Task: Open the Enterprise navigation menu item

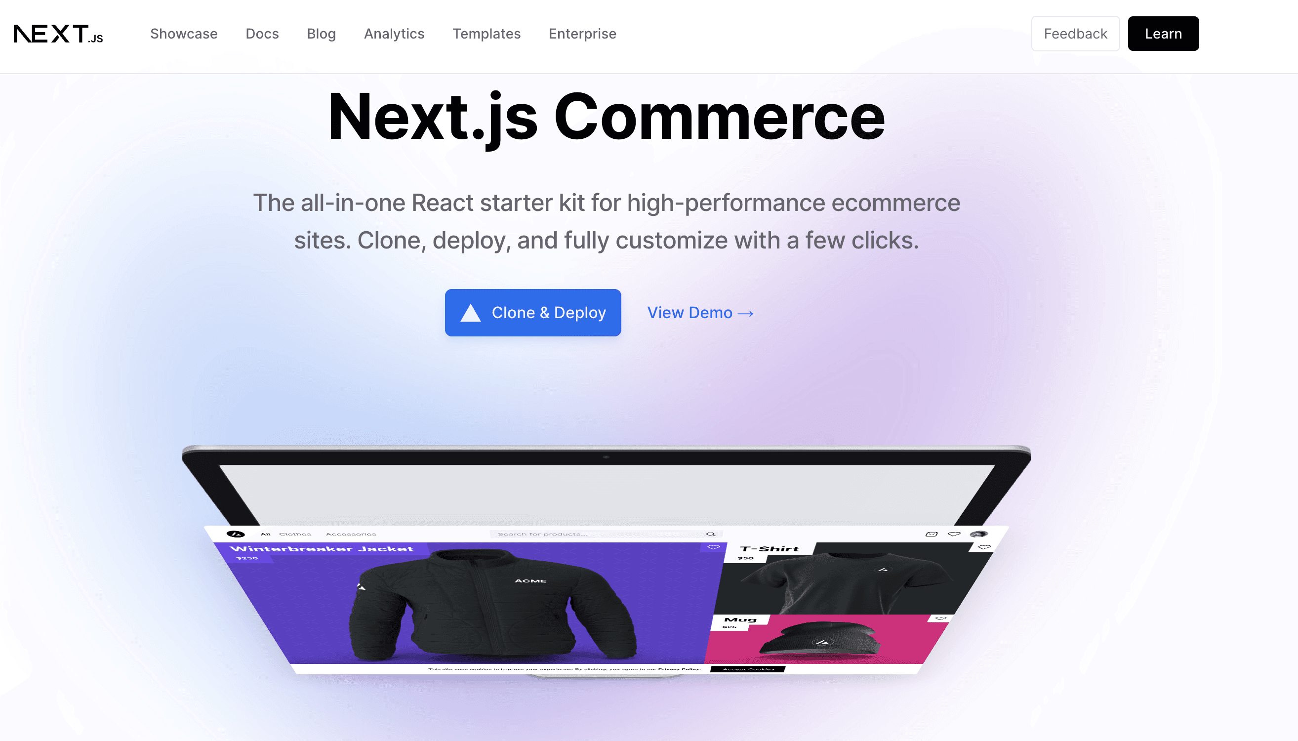Action: [582, 34]
